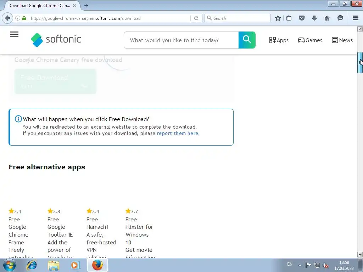Click the Firefox taskbar icon
Image resolution: width=363 pixels, height=272 pixels.
point(97,265)
